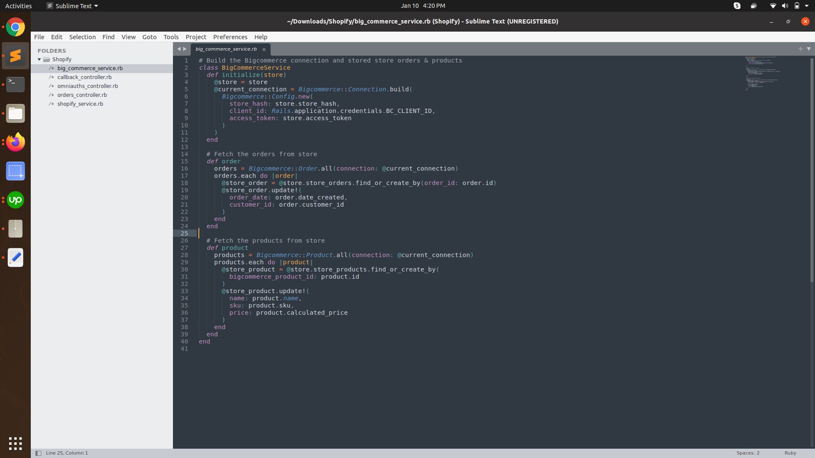Click the Line 25, Column 1 status text
This screenshot has height=458, width=815.
pyautogui.click(x=67, y=453)
